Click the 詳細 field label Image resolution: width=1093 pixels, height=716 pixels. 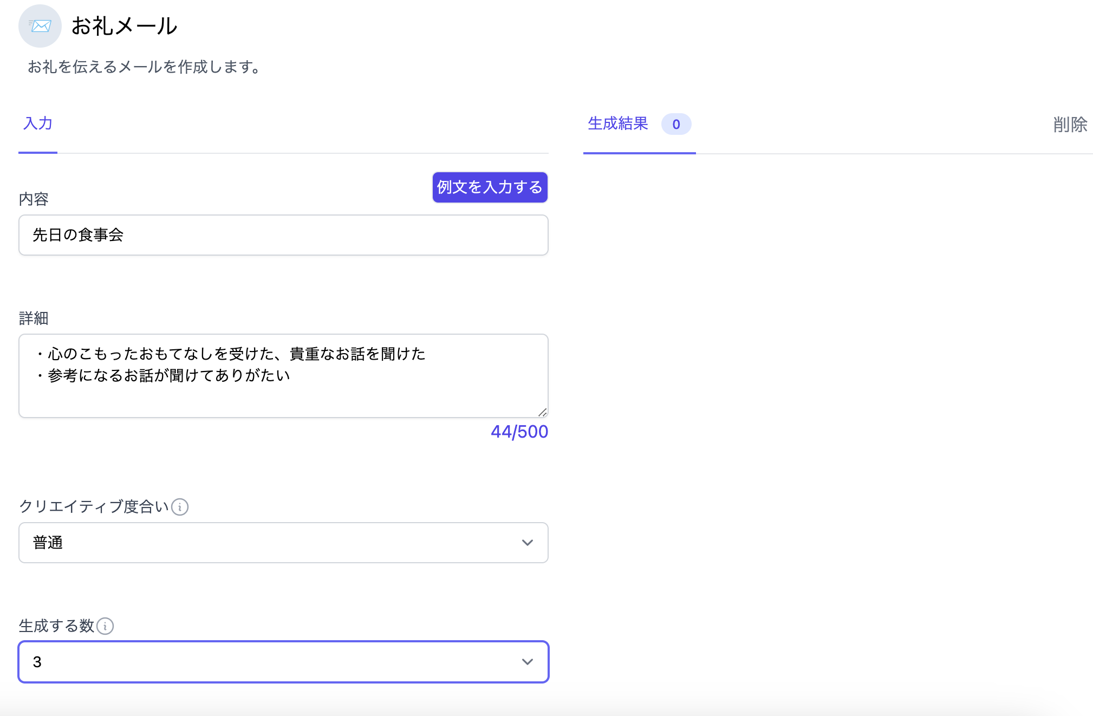(34, 318)
